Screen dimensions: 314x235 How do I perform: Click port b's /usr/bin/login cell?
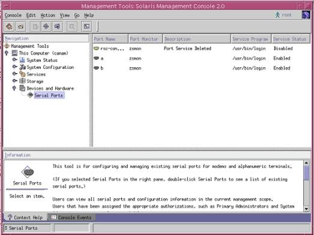pos(249,68)
